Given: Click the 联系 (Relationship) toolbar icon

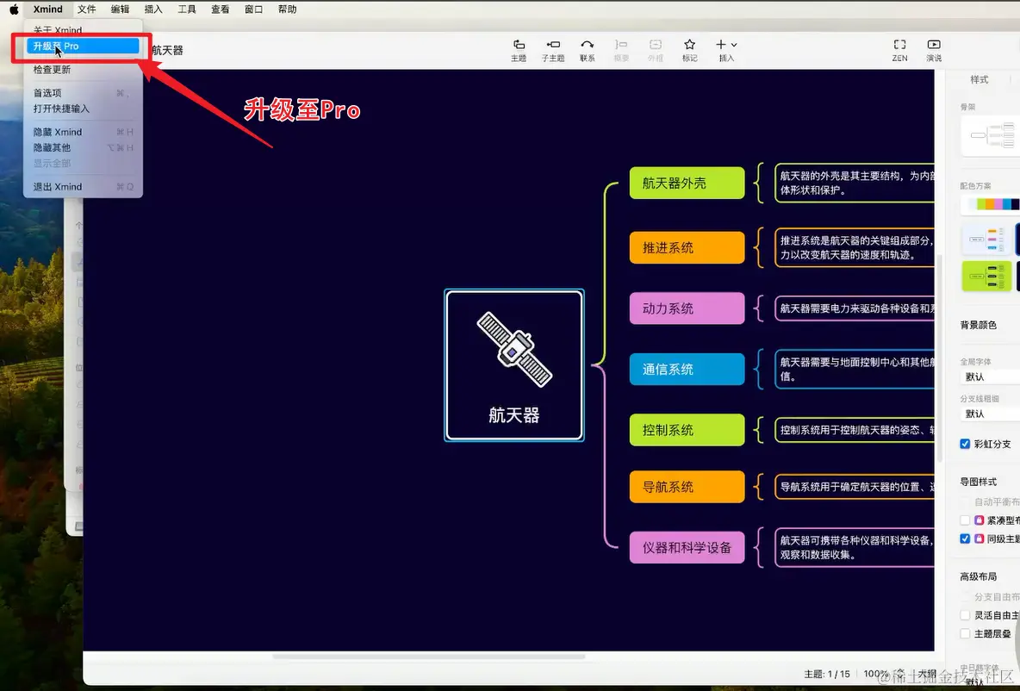Looking at the screenshot, I should click(588, 45).
